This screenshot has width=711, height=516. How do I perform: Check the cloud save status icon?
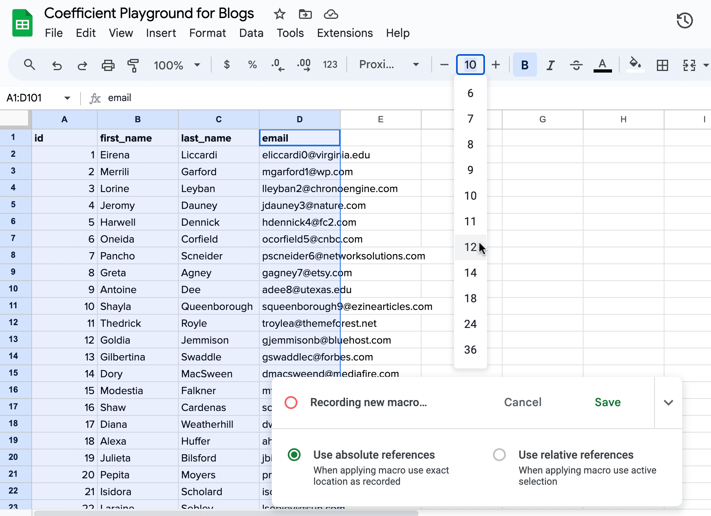331,14
